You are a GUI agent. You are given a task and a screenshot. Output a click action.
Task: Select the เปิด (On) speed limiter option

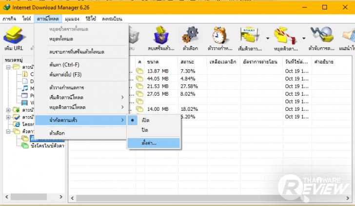(x=154, y=120)
